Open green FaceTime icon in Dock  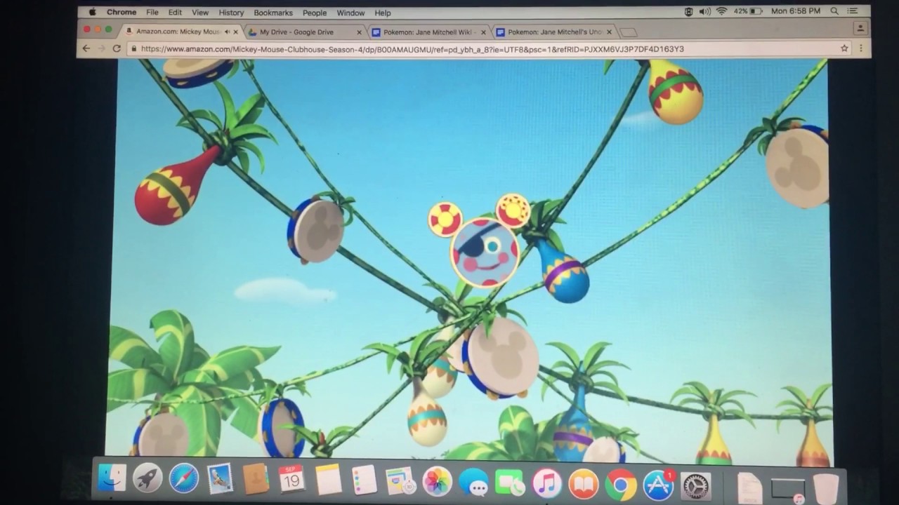point(510,483)
